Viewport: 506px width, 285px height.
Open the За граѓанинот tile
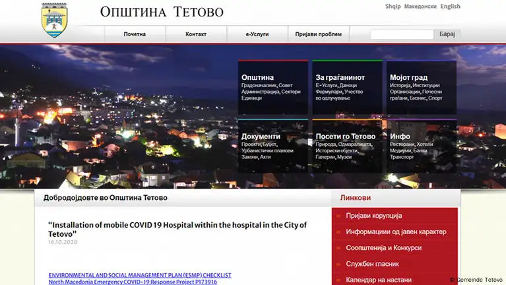(x=346, y=88)
